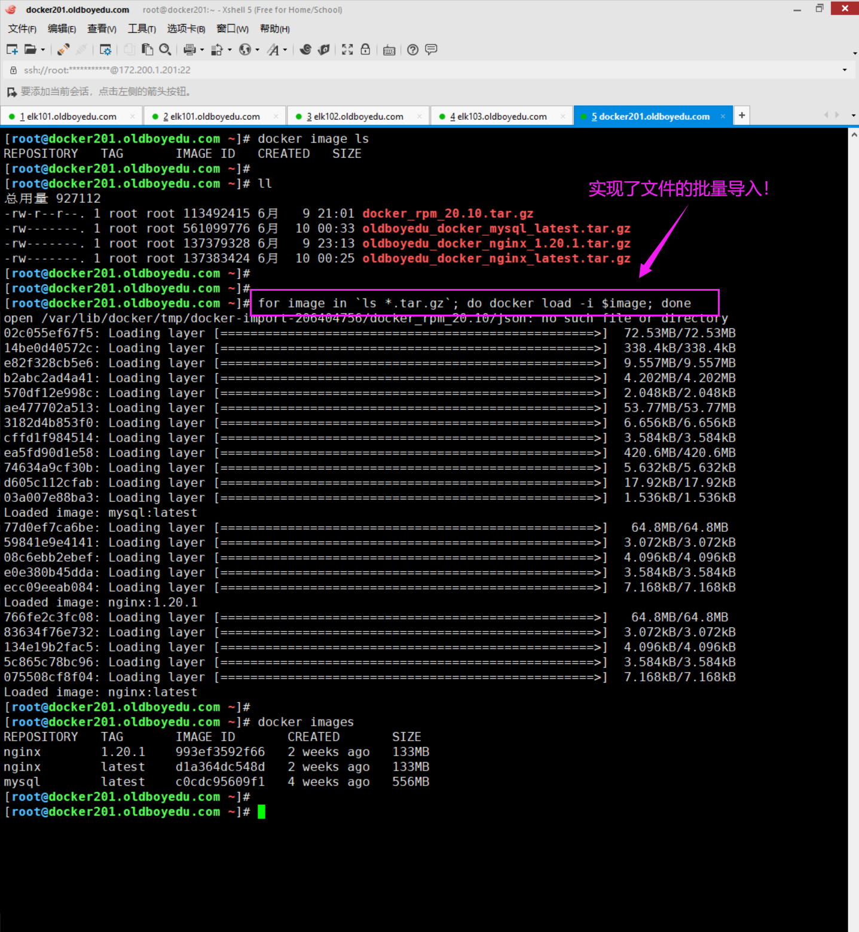This screenshot has width=859, height=932.
Task: Click add-current-session arrow button
Action: point(11,92)
